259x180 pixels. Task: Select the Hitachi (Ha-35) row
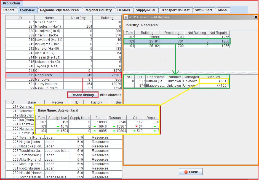click(64, 35)
